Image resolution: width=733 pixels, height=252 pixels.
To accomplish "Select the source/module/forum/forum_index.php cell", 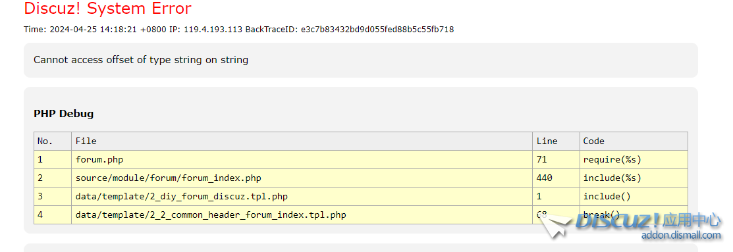I will pos(302,178).
